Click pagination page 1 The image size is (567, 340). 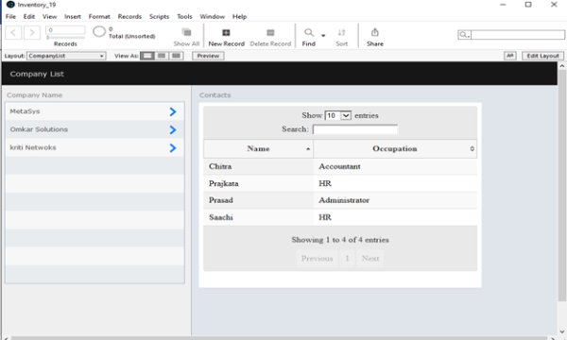pos(347,259)
